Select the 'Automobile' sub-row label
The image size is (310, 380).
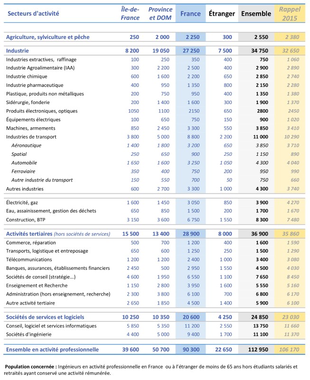coord(24,162)
